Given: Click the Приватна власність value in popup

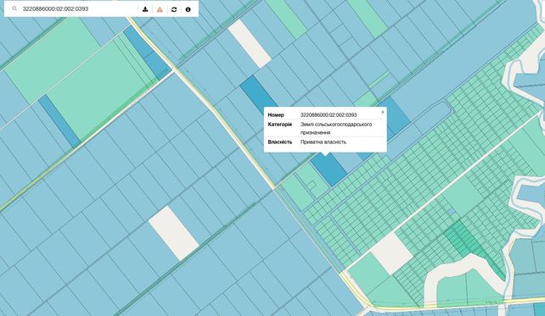Looking at the screenshot, I should 323,141.
